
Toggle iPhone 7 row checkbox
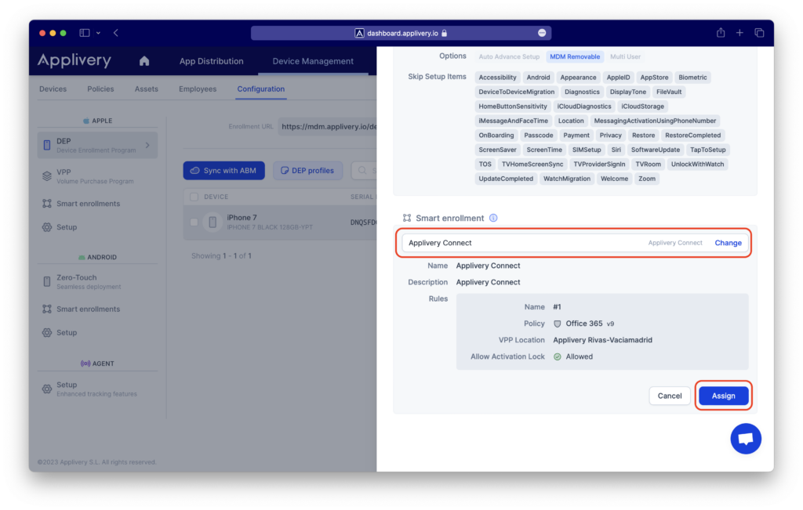pyautogui.click(x=194, y=222)
